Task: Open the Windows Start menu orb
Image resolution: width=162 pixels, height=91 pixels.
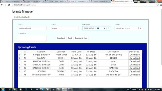Action: pos(3,89)
